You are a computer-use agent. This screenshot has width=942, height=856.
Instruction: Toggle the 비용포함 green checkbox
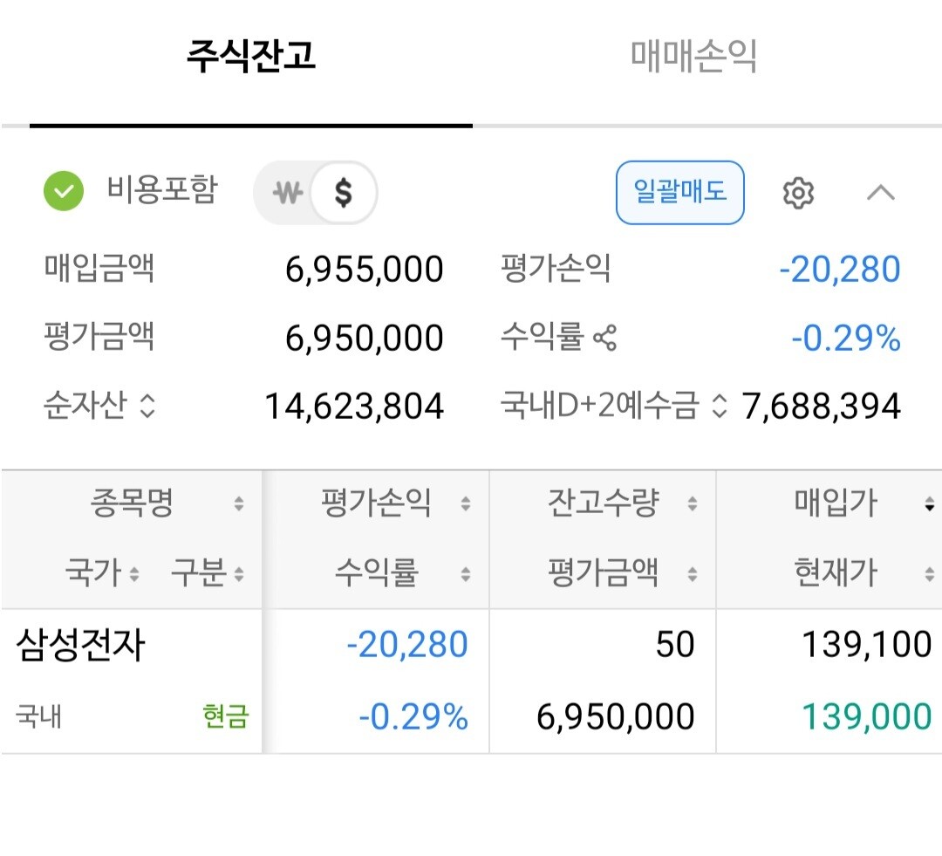(64, 192)
